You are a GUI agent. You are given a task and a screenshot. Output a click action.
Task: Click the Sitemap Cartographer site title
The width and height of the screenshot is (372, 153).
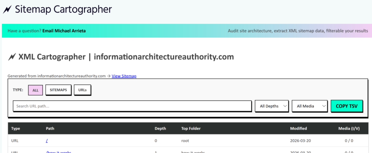tap(63, 9)
